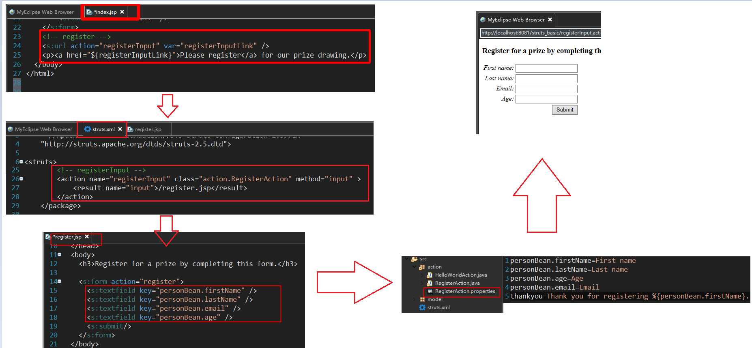Click the Email input field
752x348 pixels.
(x=546, y=89)
